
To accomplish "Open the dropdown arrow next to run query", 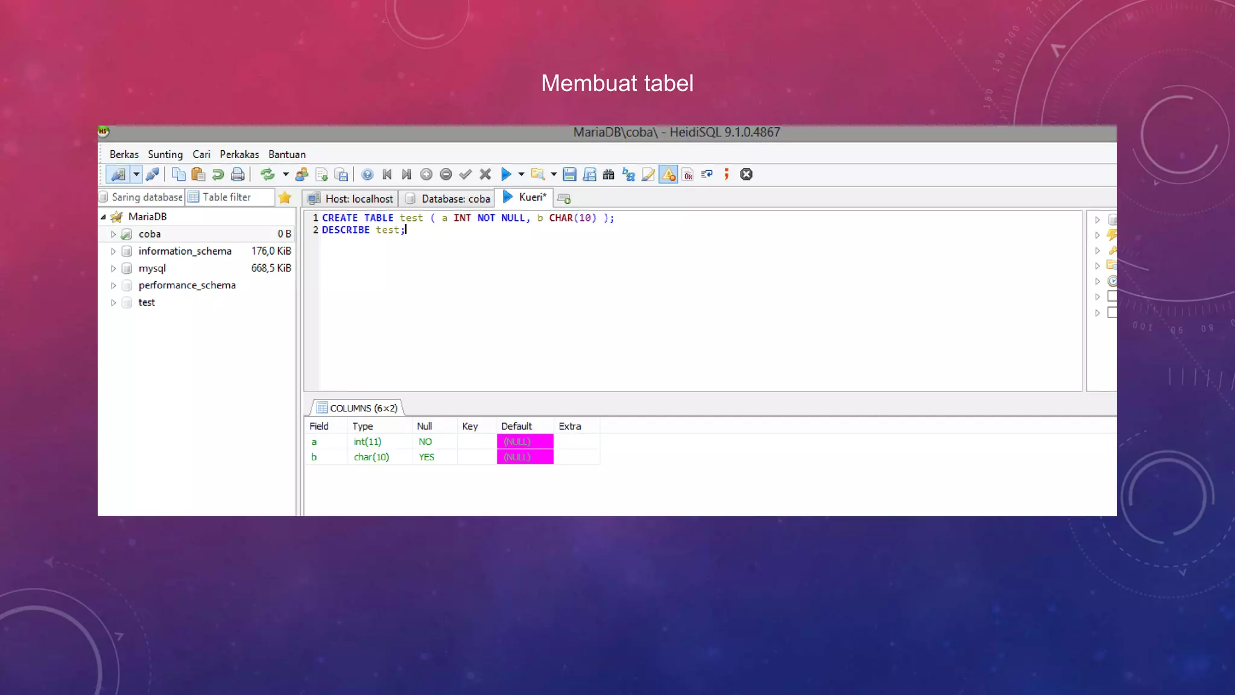I will (521, 174).
